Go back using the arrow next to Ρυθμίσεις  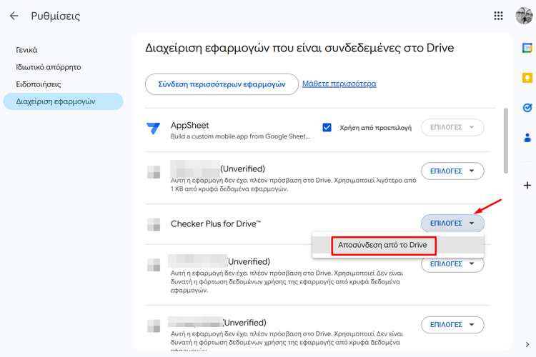[x=14, y=16]
